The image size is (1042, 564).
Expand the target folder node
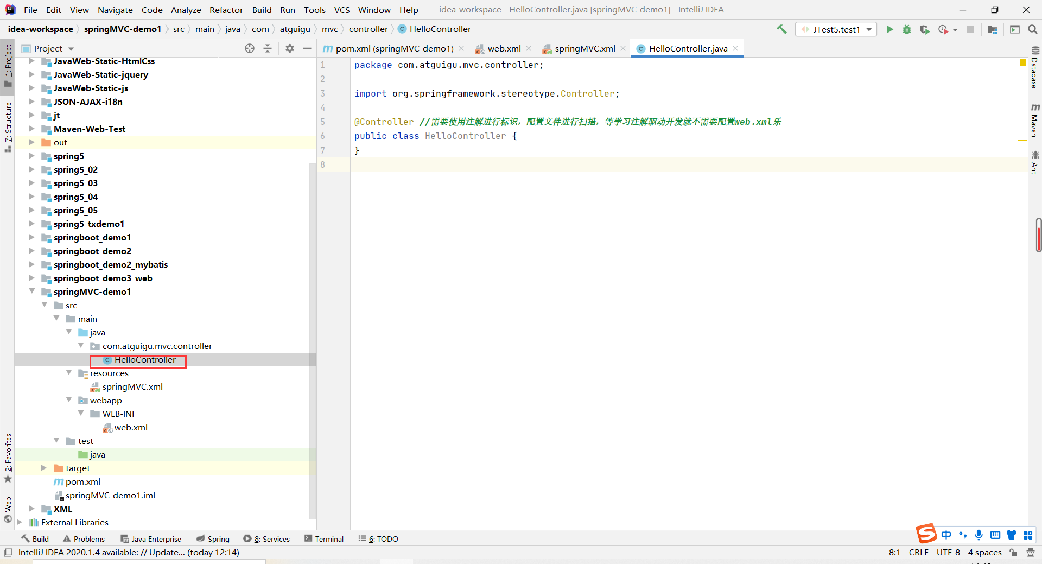(x=44, y=468)
